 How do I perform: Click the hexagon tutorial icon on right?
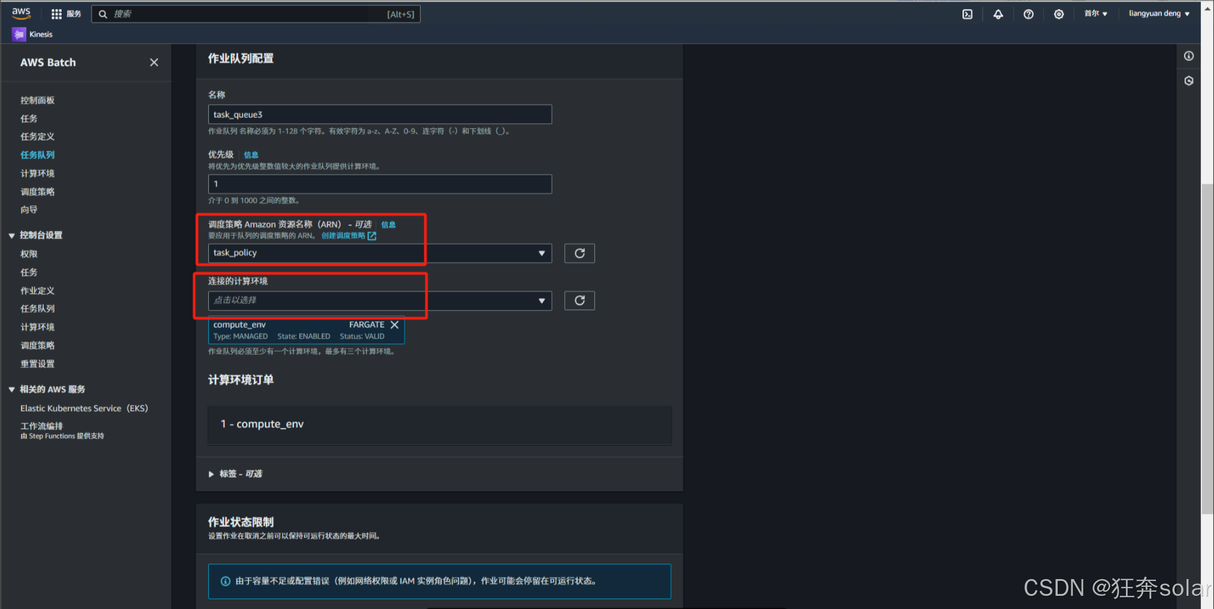1189,81
